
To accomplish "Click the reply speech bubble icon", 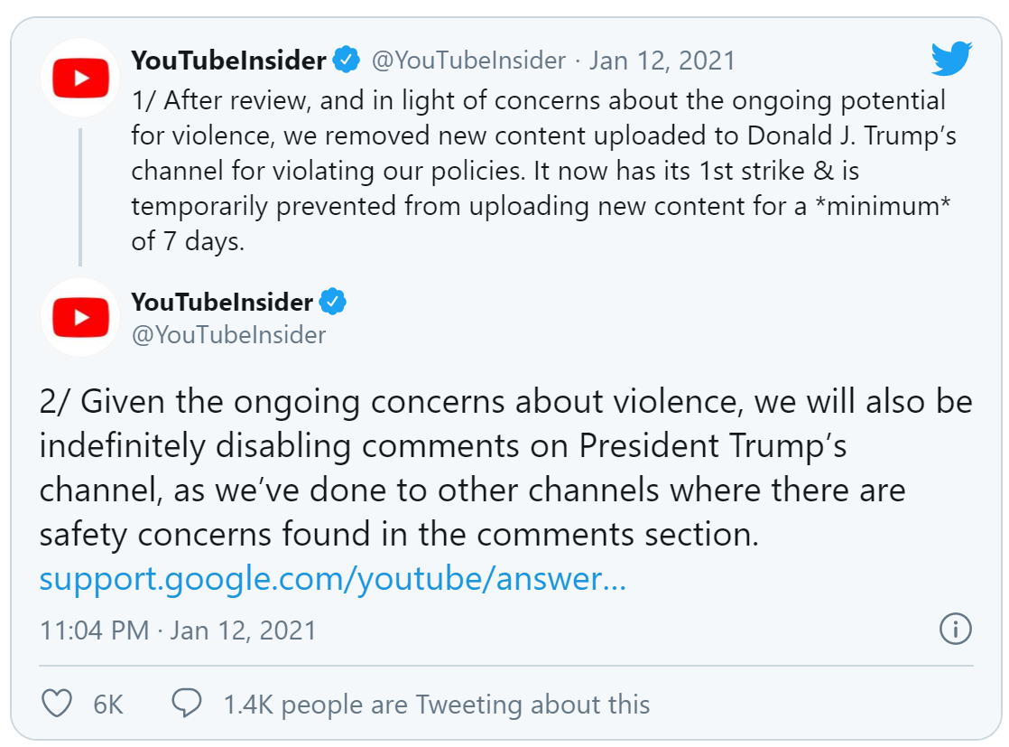I will (187, 704).
